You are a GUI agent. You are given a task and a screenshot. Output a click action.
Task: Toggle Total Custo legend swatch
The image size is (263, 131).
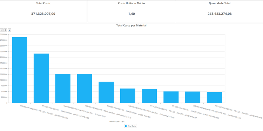pos(126,126)
